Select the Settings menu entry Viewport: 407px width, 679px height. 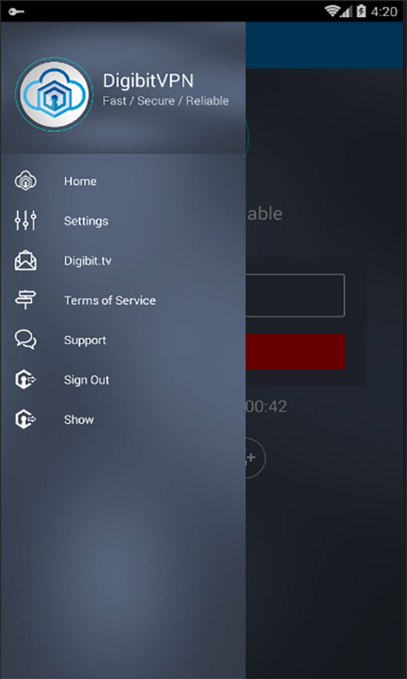[x=123, y=221]
